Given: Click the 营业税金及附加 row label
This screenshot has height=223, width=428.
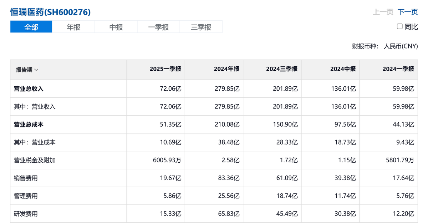Looking at the screenshot, I should [x=35, y=160].
